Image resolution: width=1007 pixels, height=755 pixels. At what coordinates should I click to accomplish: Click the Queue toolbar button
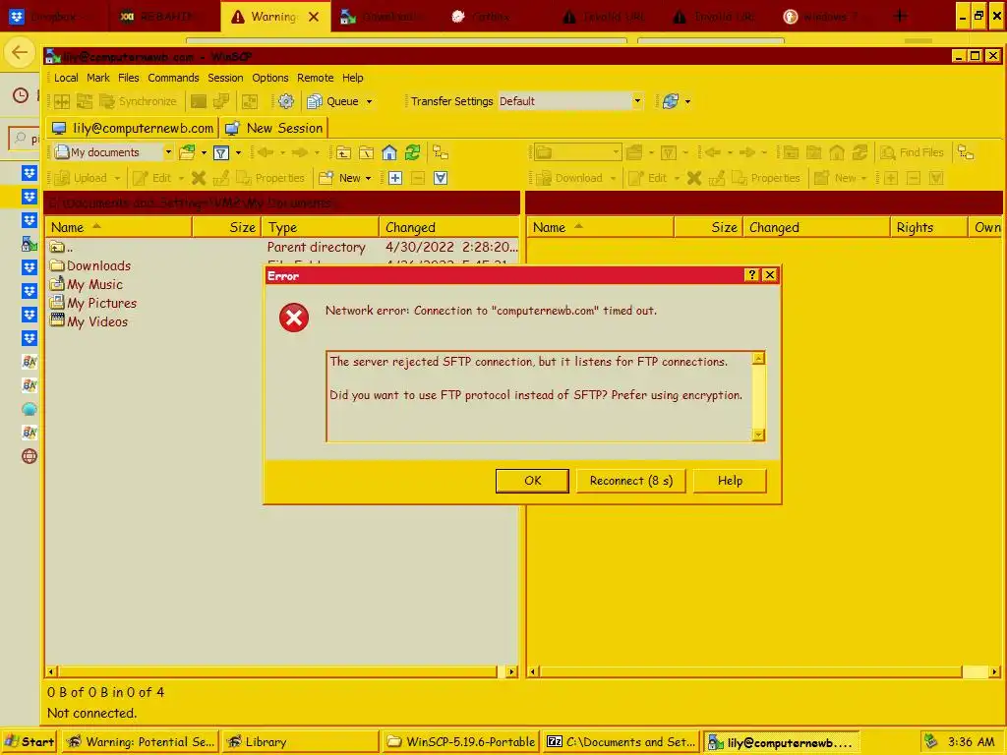tap(333, 101)
